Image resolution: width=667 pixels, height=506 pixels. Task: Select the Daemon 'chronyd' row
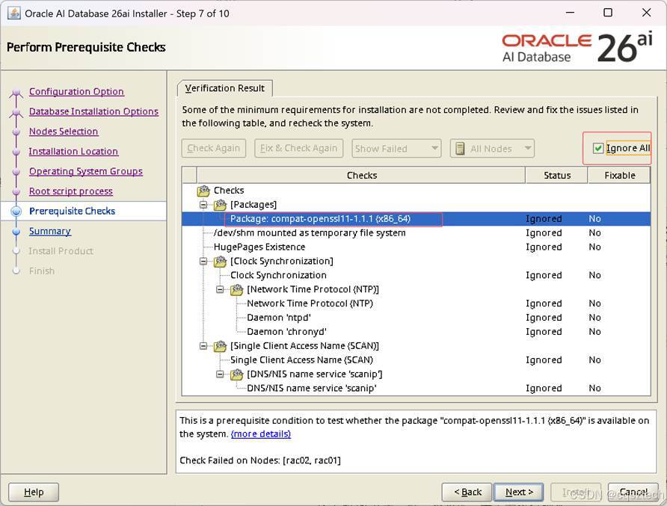click(x=416, y=332)
